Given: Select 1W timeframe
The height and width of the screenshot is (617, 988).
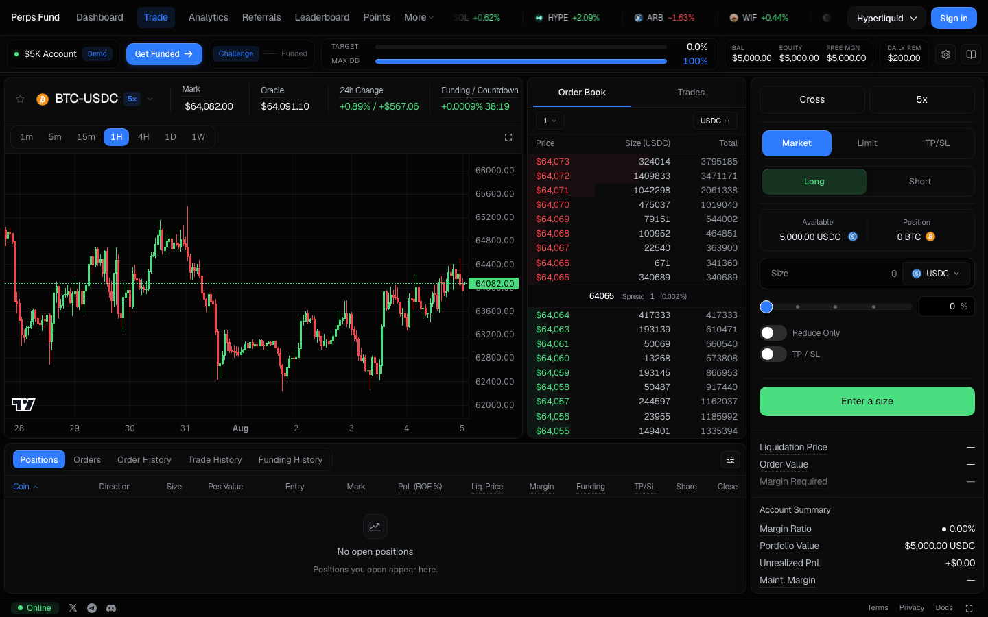Looking at the screenshot, I should tap(198, 137).
